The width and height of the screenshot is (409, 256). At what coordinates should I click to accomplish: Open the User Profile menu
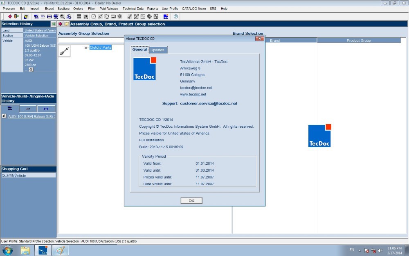click(170, 9)
